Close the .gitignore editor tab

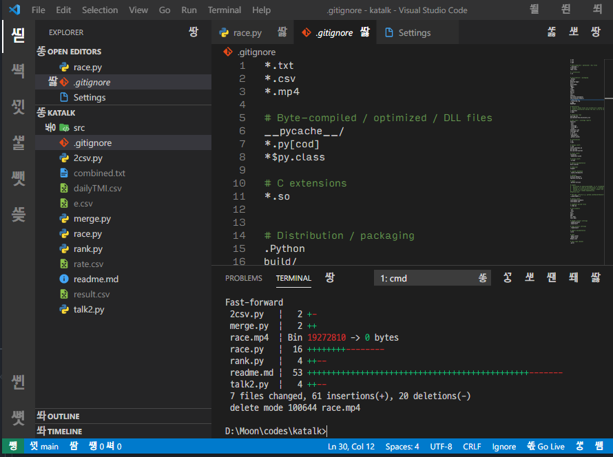click(365, 32)
